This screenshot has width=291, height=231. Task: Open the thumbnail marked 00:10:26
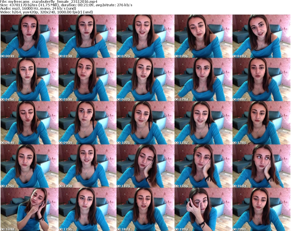tap(145, 123)
